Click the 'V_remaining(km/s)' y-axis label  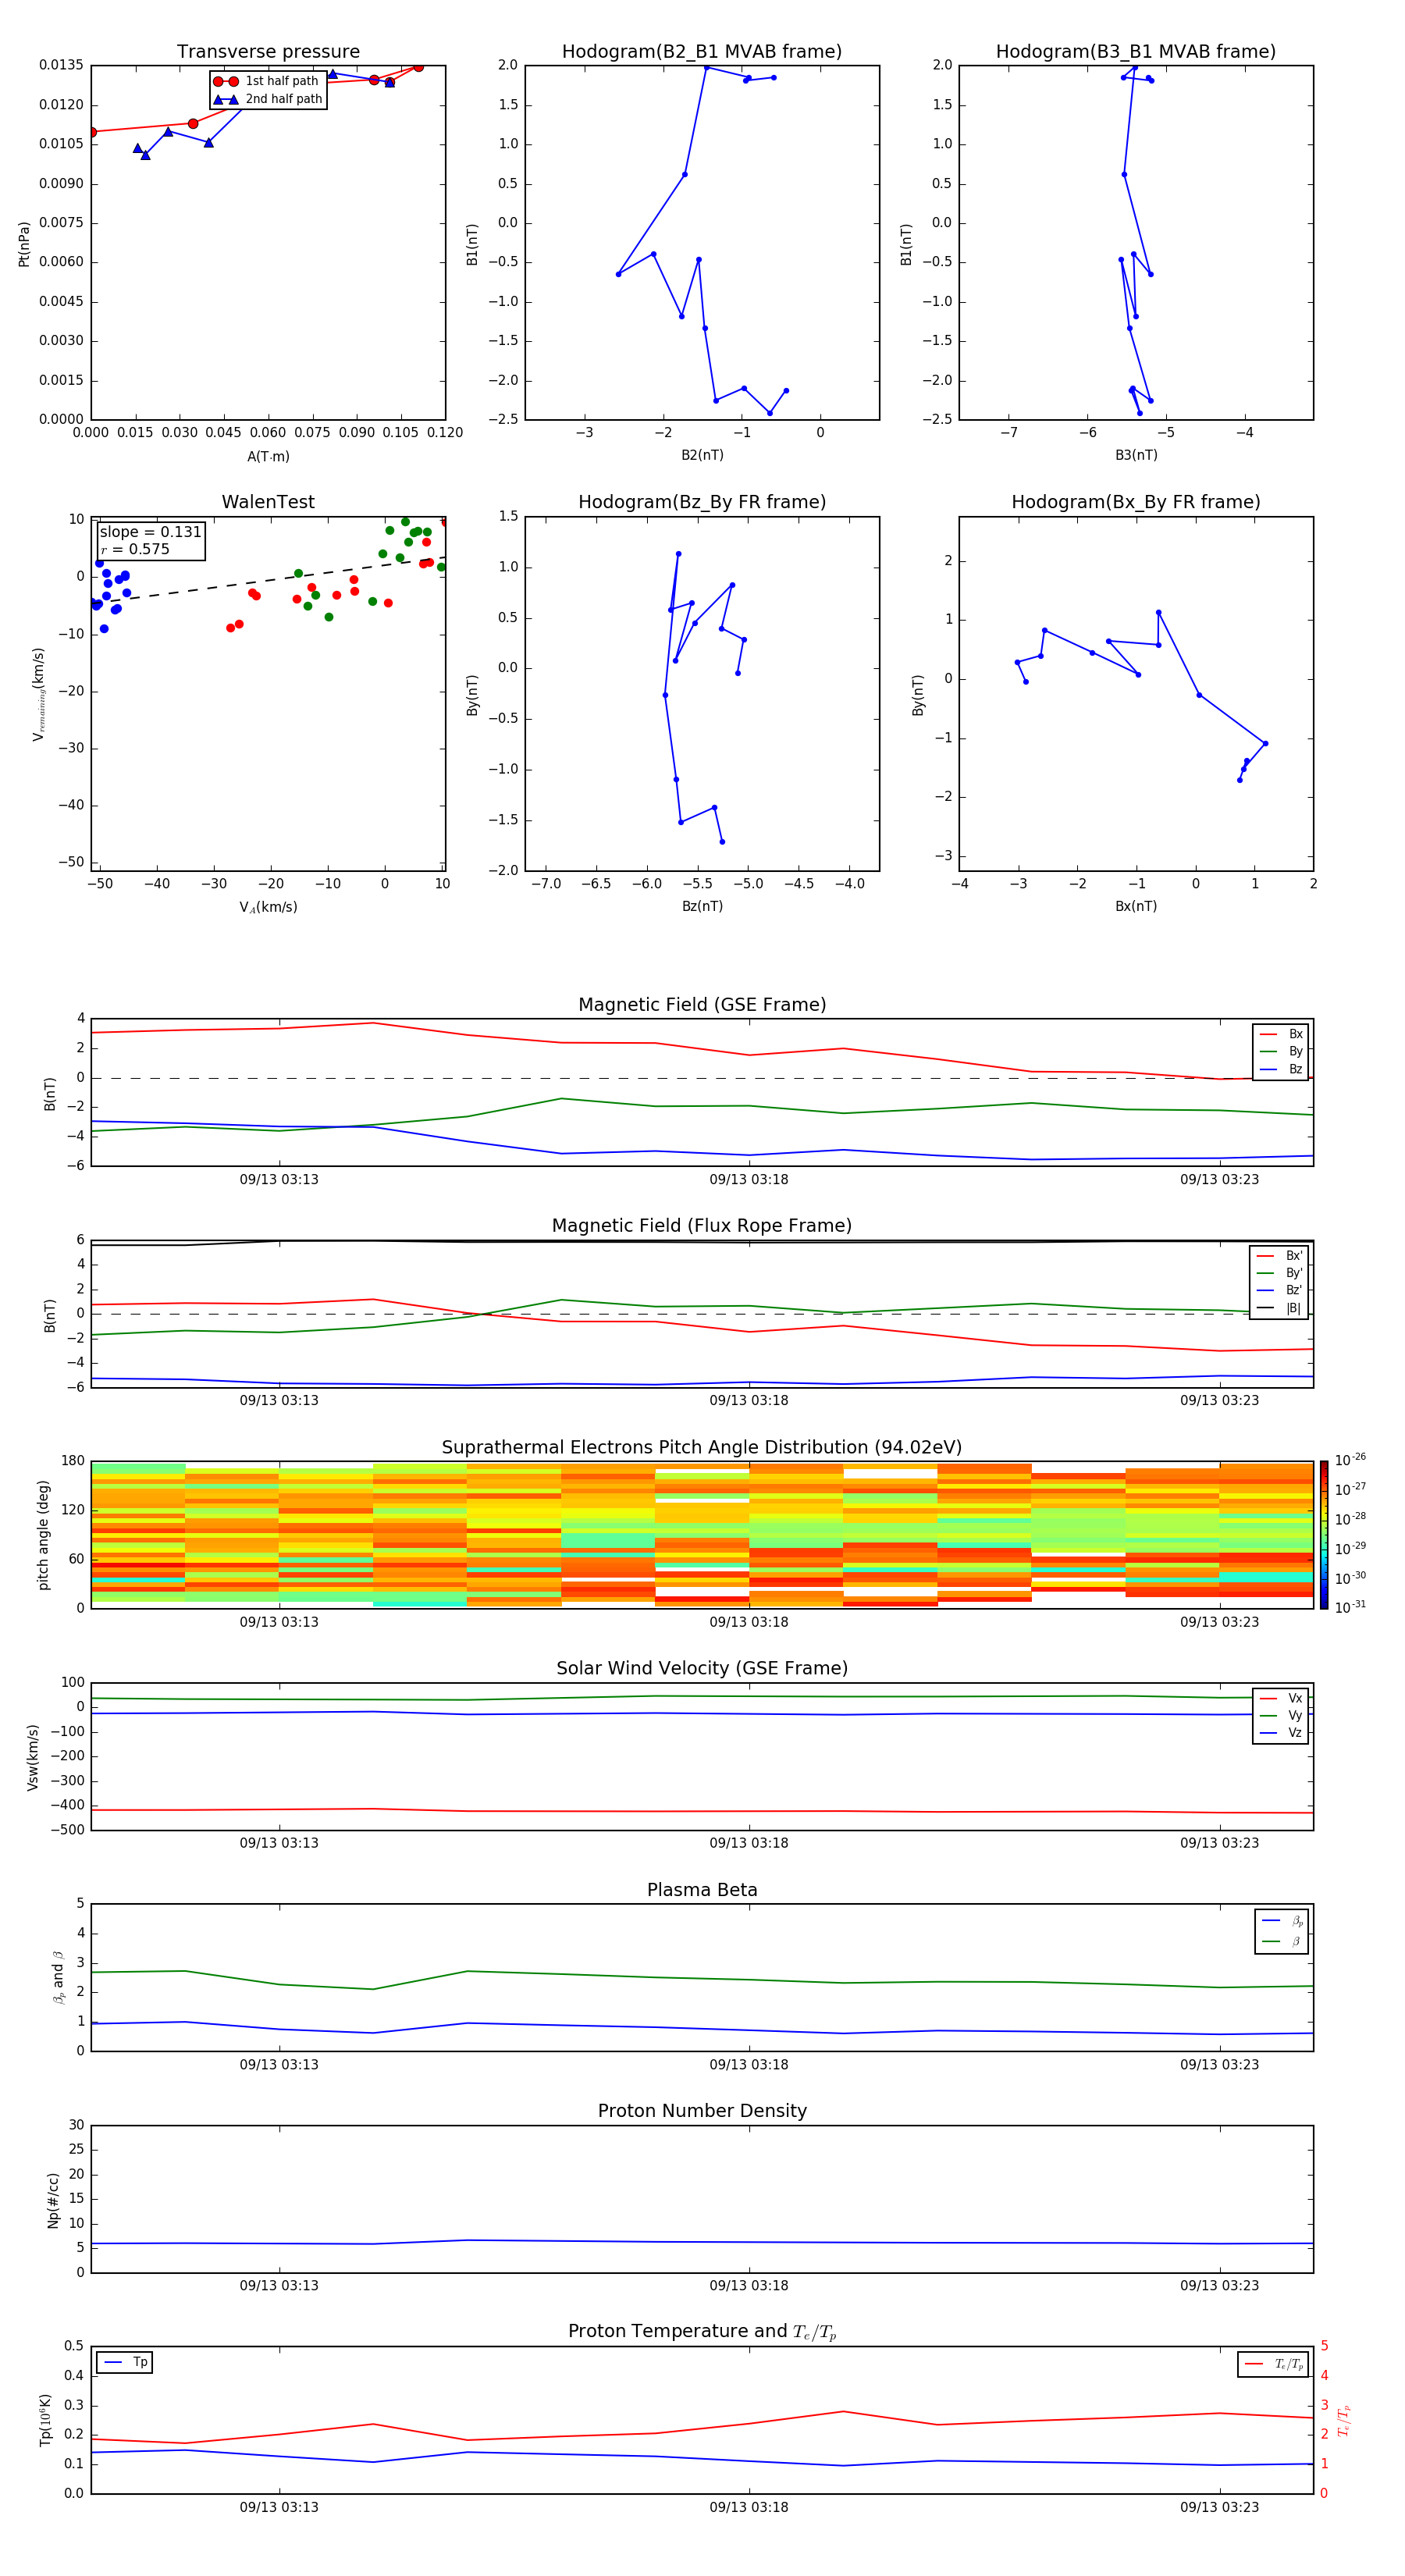click(38, 694)
